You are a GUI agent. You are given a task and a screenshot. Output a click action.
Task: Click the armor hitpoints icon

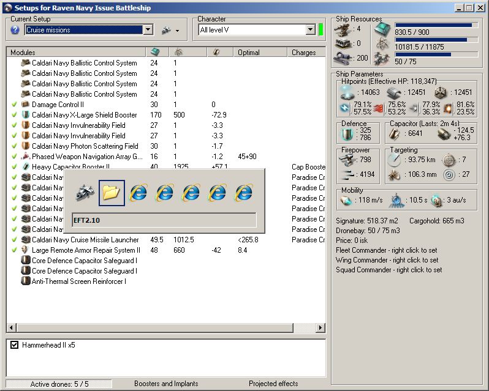394,92
